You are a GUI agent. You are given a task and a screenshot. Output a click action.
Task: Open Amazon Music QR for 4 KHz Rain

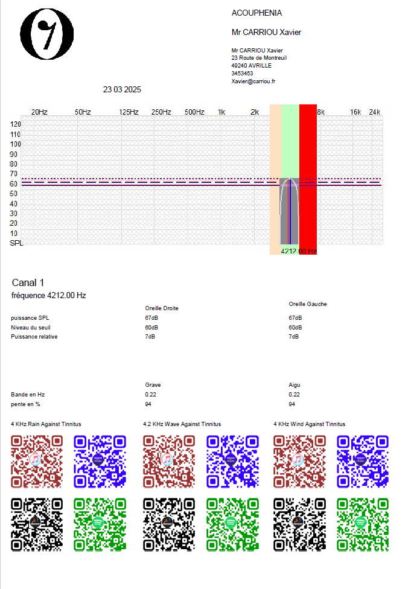100,461
